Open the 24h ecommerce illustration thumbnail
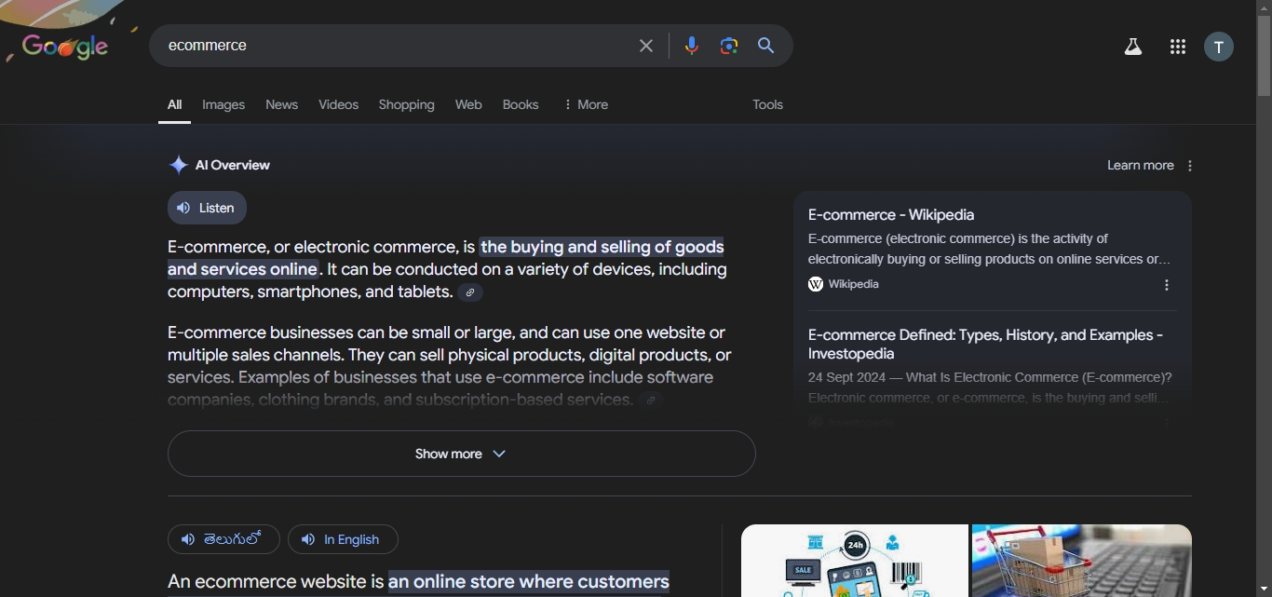Viewport: 1272px width, 597px height. pyautogui.click(x=855, y=561)
